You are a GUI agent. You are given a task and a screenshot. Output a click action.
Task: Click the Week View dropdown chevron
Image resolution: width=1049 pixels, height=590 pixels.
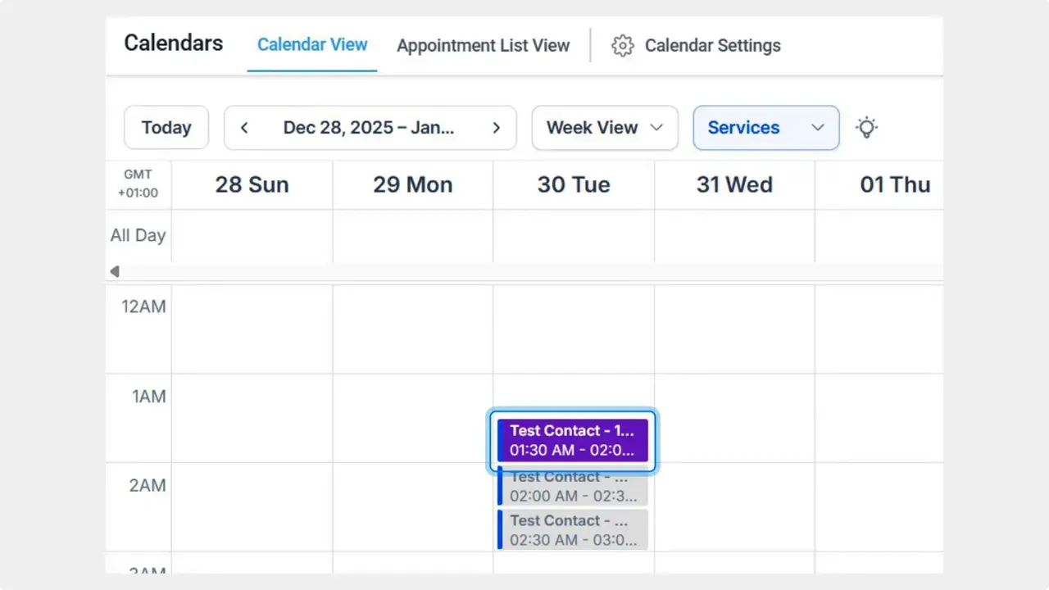click(656, 128)
